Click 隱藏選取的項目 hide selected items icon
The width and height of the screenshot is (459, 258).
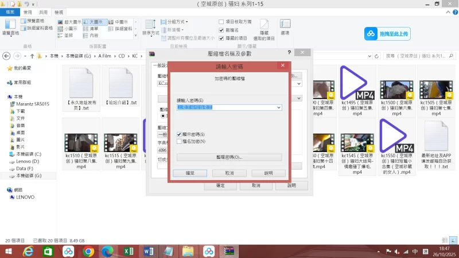264,30
